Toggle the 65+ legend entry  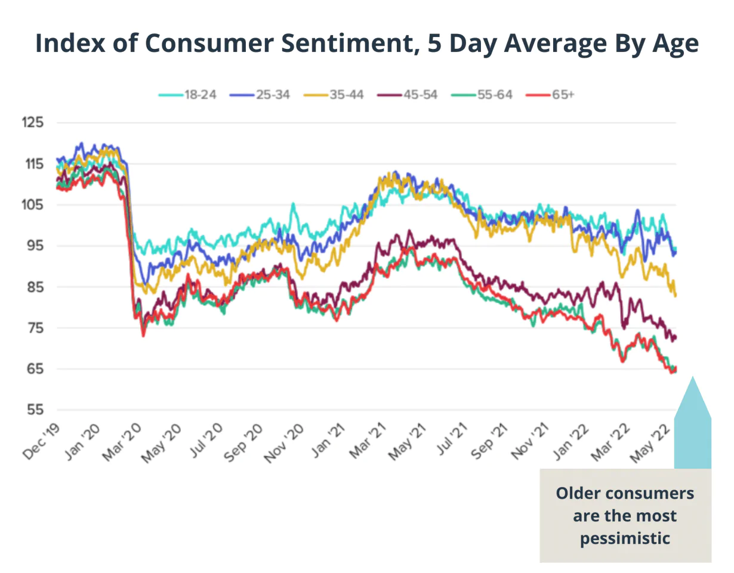(x=549, y=95)
